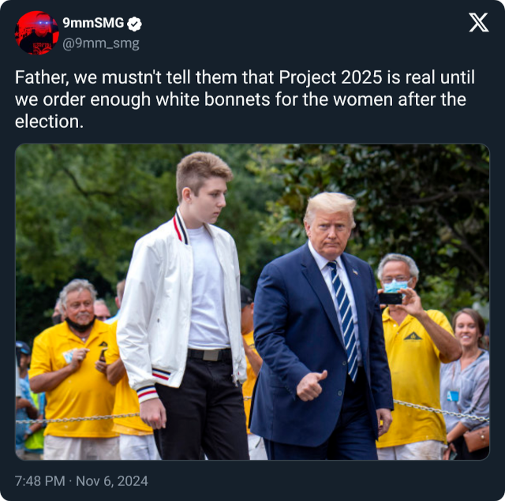Open the 9mmSMG red profile avatar
The image size is (505, 501).
[x=37, y=32]
